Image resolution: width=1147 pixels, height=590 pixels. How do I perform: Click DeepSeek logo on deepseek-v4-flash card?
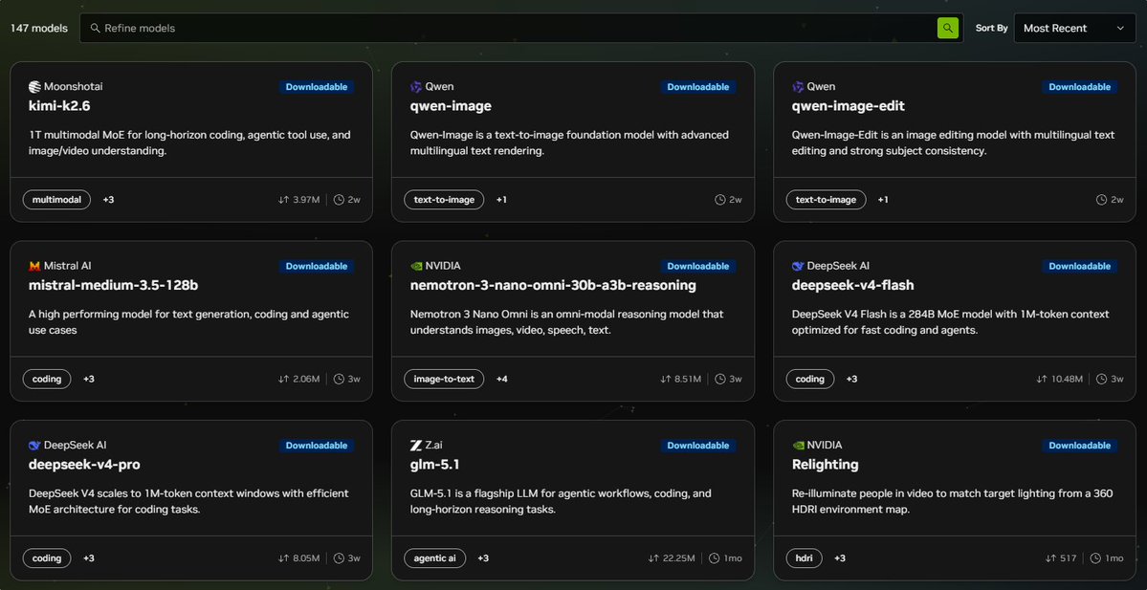798,266
